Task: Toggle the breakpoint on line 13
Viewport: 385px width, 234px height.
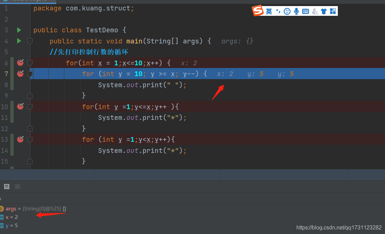Action: [x=21, y=139]
